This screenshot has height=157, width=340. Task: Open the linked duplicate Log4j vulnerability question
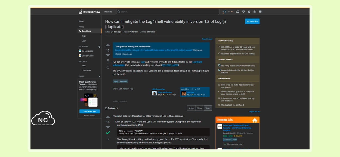click(x=154, y=50)
